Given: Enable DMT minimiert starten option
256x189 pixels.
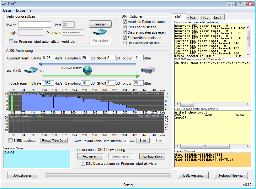Looking at the screenshot, I should [x=125, y=43].
